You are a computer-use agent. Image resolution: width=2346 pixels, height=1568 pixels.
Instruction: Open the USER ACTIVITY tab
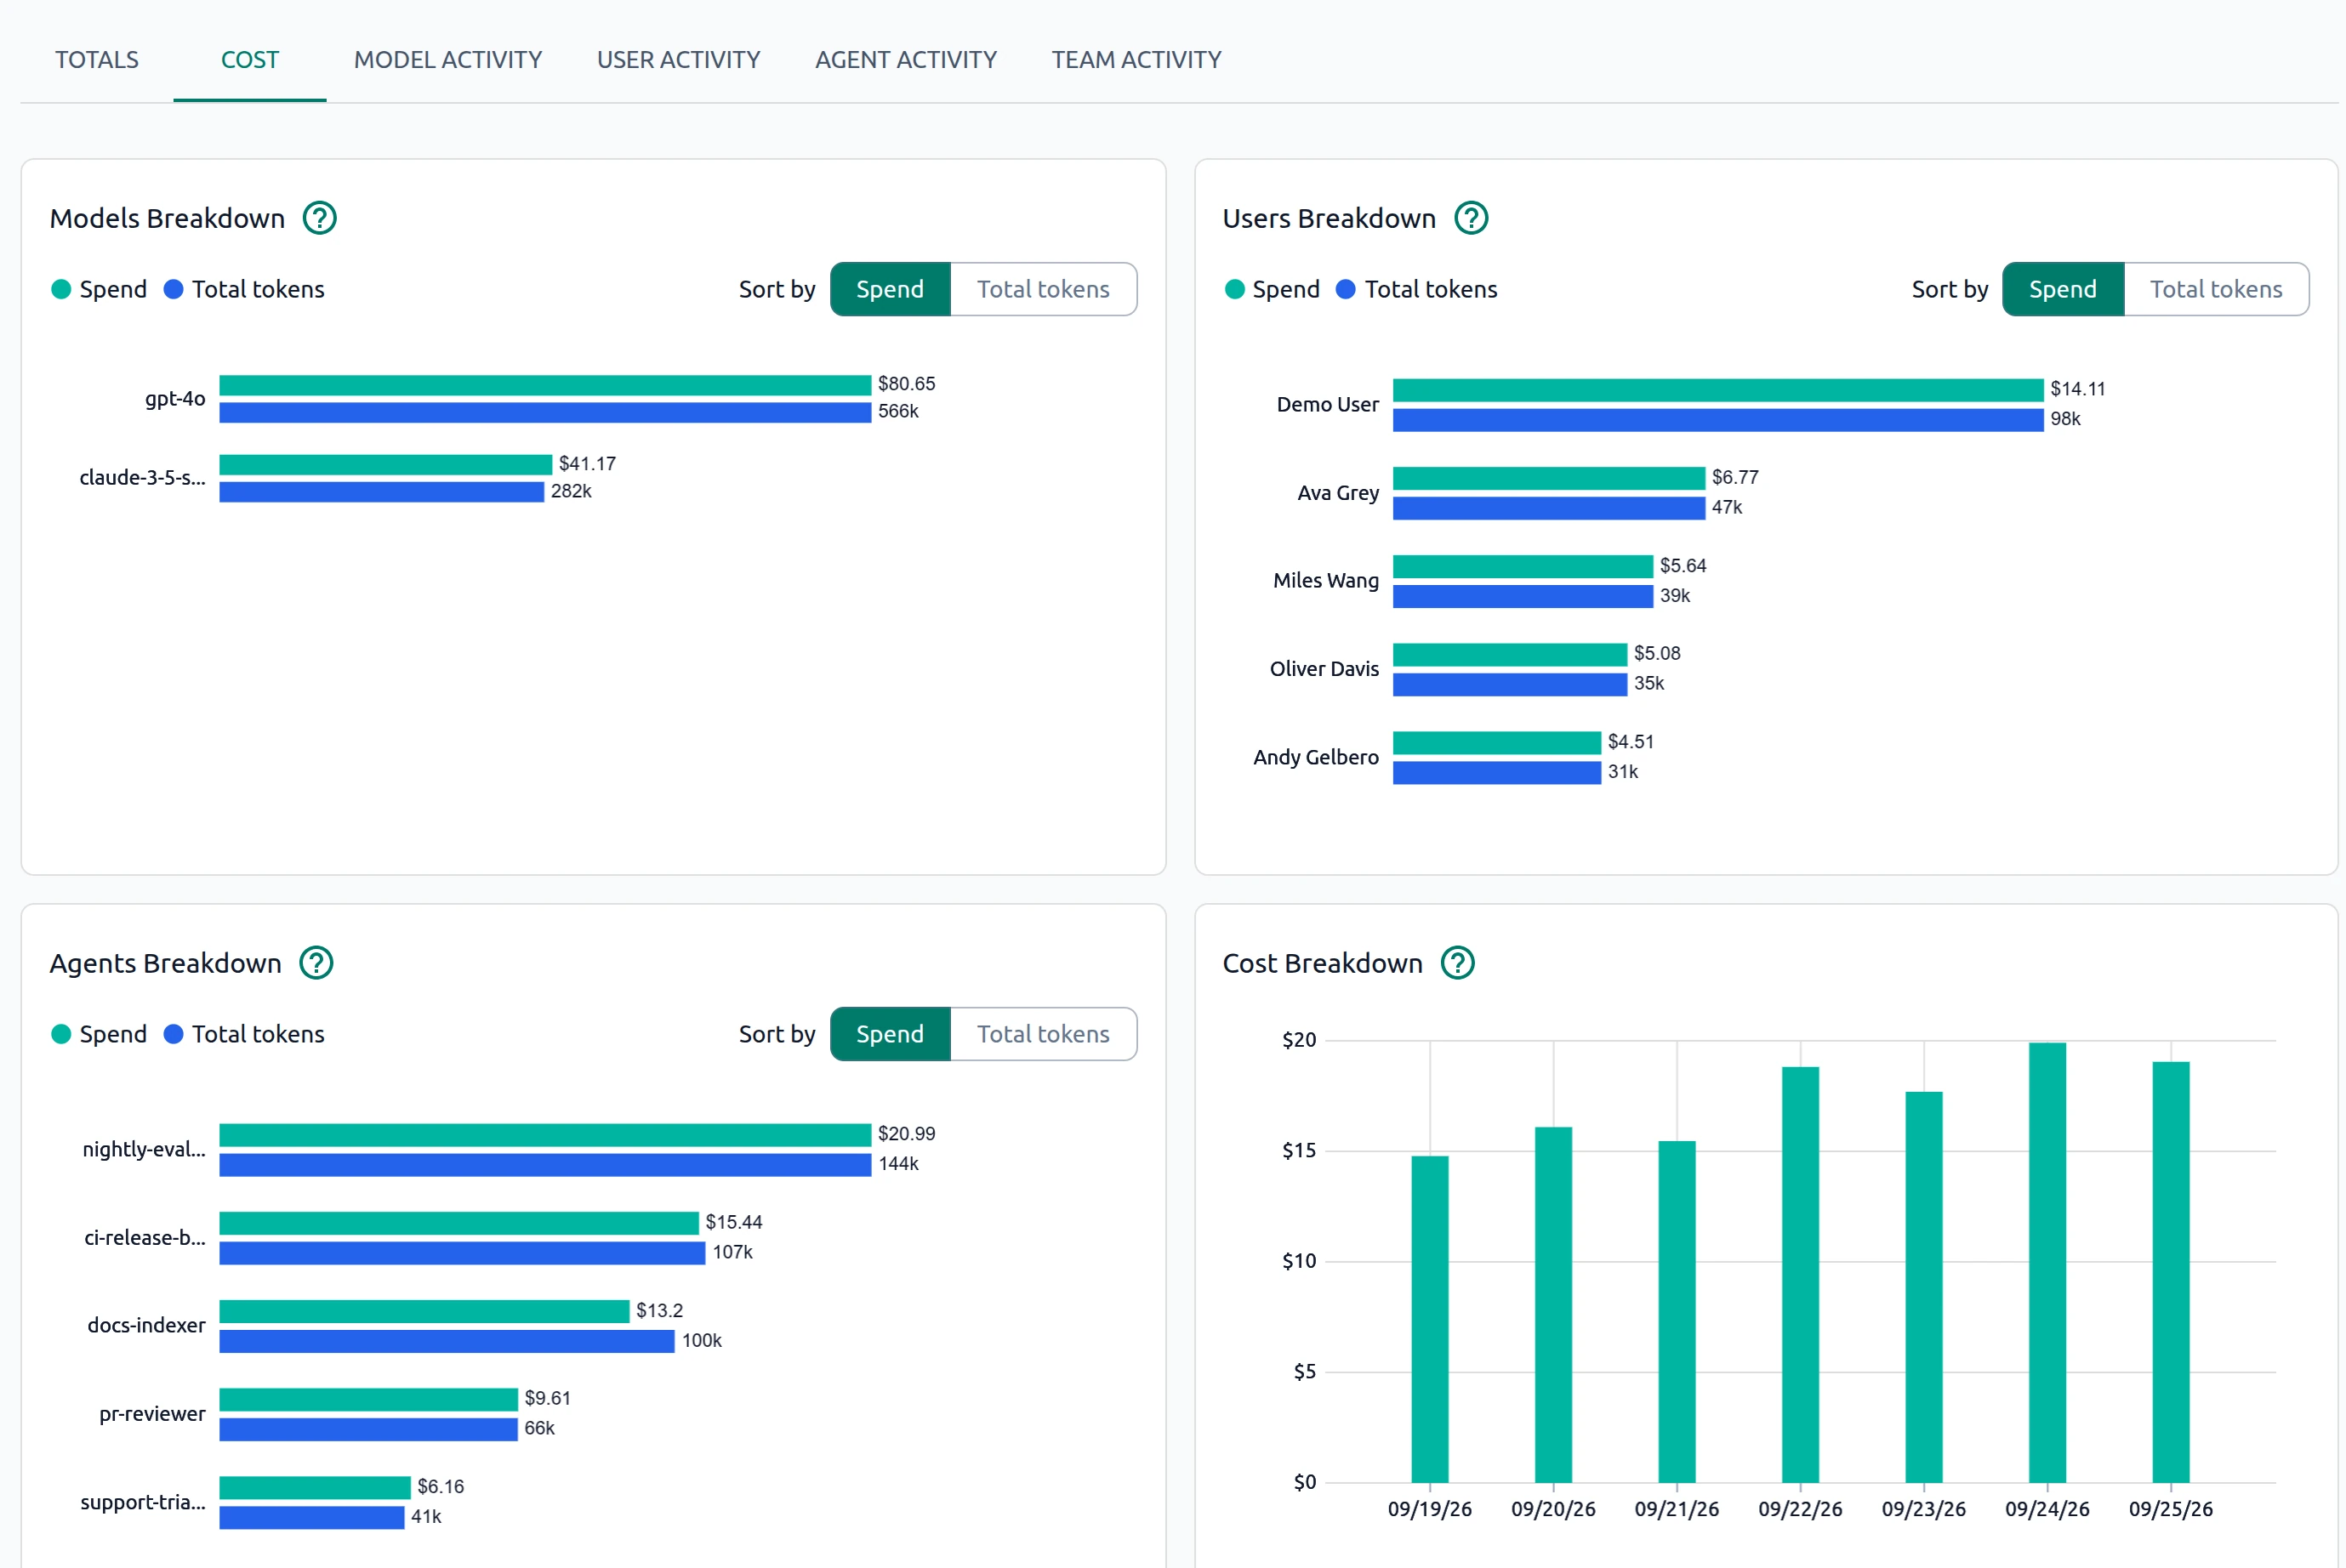678,60
